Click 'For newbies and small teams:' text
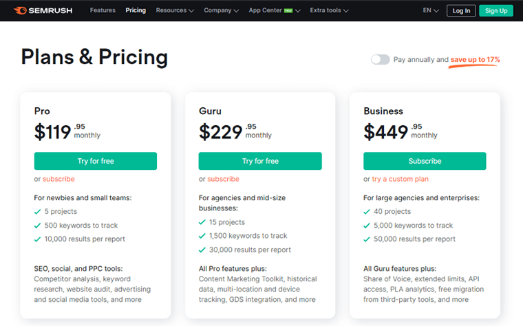Viewport: 523px width, 326px height. [x=83, y=198]
